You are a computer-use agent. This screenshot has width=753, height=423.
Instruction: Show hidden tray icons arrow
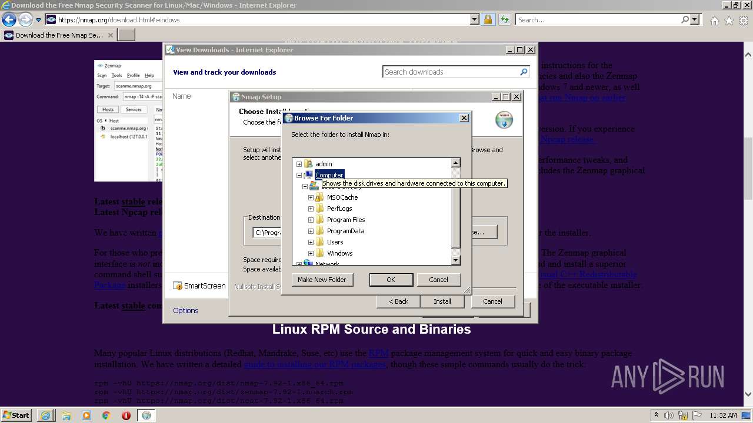tap(656, 415)
